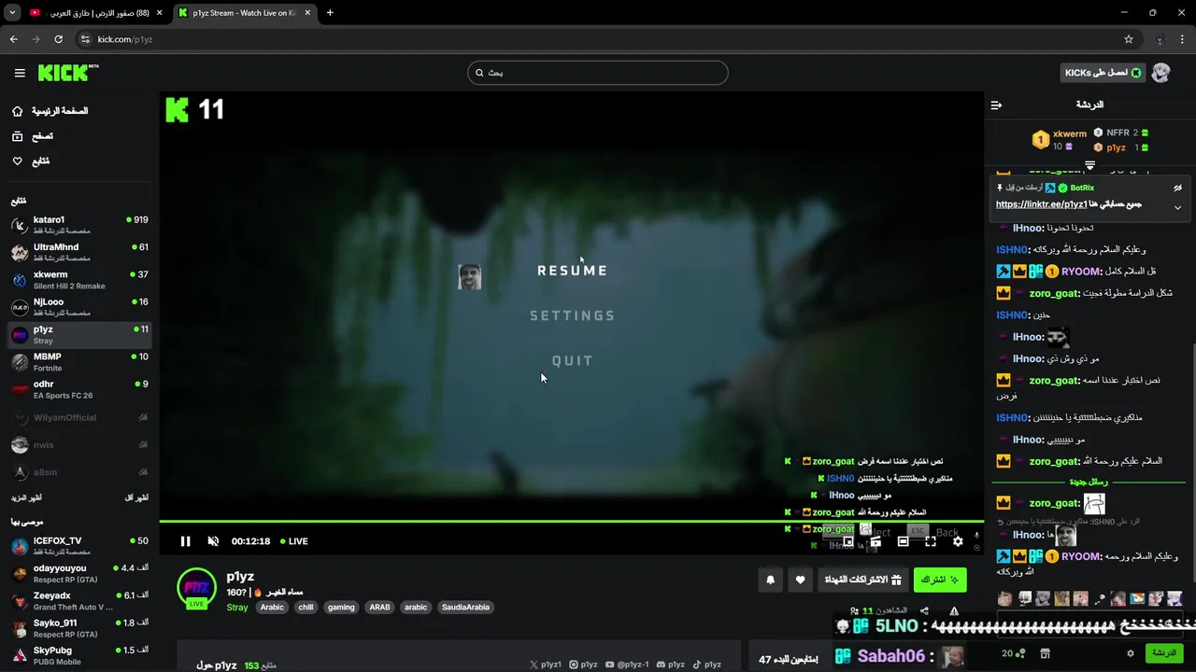Click the p1yz channel avatar
The image size is (1196, 672).
(196, 588)
